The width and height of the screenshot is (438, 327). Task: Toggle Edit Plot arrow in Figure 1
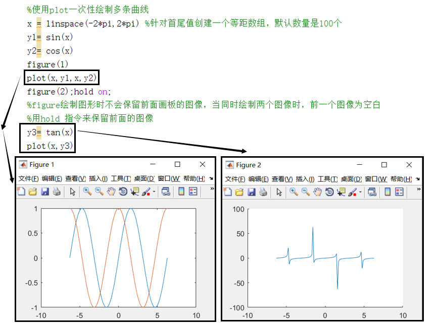pos(72,191)
